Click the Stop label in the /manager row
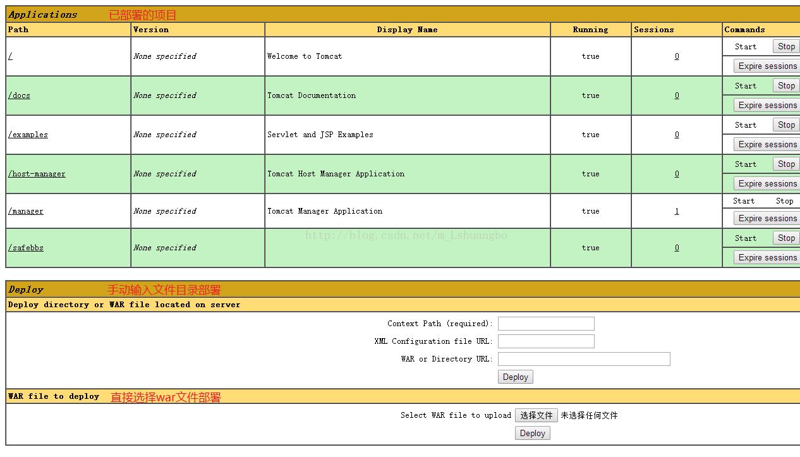The width and height of the screenshot is (800, 457). pos(785,201)
